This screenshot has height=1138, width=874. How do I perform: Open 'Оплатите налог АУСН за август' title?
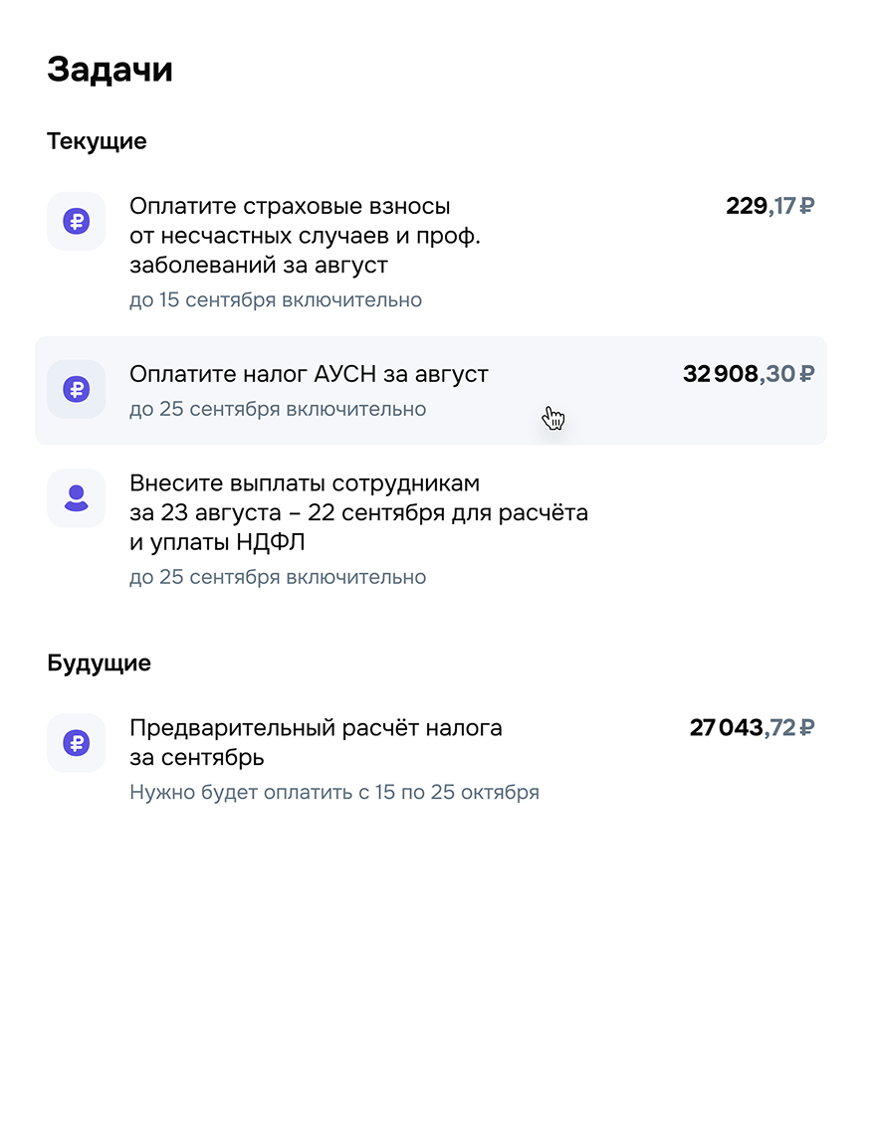coord(309,375)
